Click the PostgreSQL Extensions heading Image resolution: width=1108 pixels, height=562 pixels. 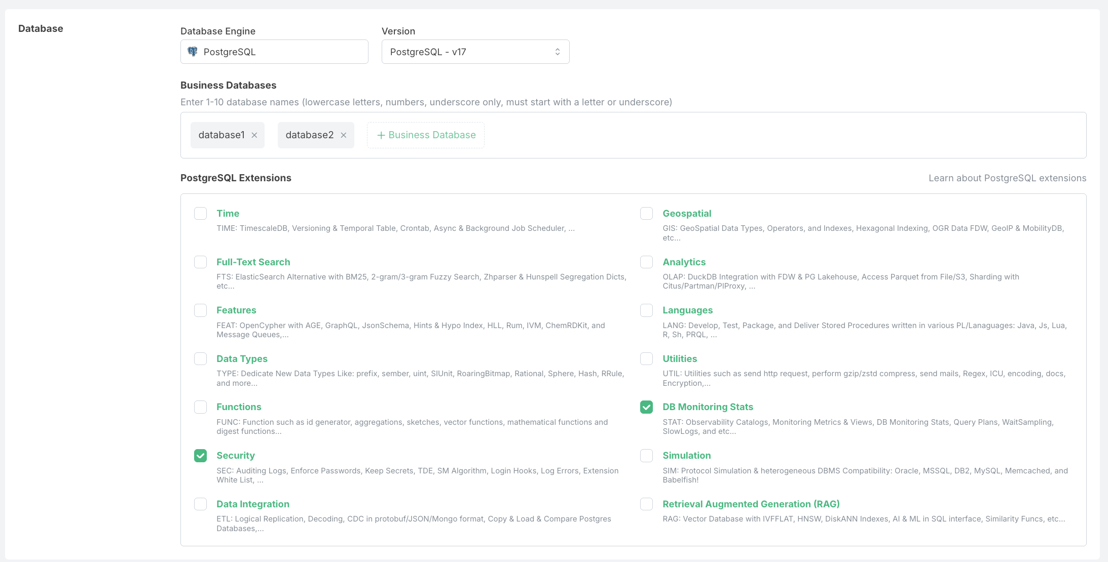pyautogui.click(x=236, y=178)
